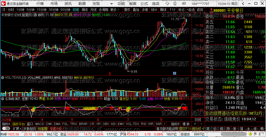This screenshot has width=266, height=137.
Task: Click the plus button after 模板
Action: [x=195, y=124]
